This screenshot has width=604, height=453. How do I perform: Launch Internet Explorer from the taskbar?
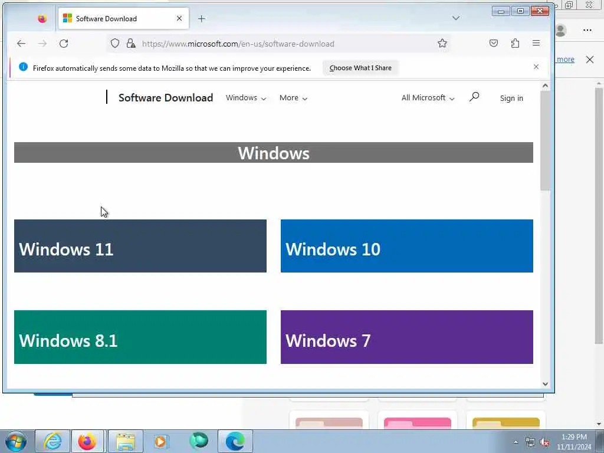click(52, 441)
